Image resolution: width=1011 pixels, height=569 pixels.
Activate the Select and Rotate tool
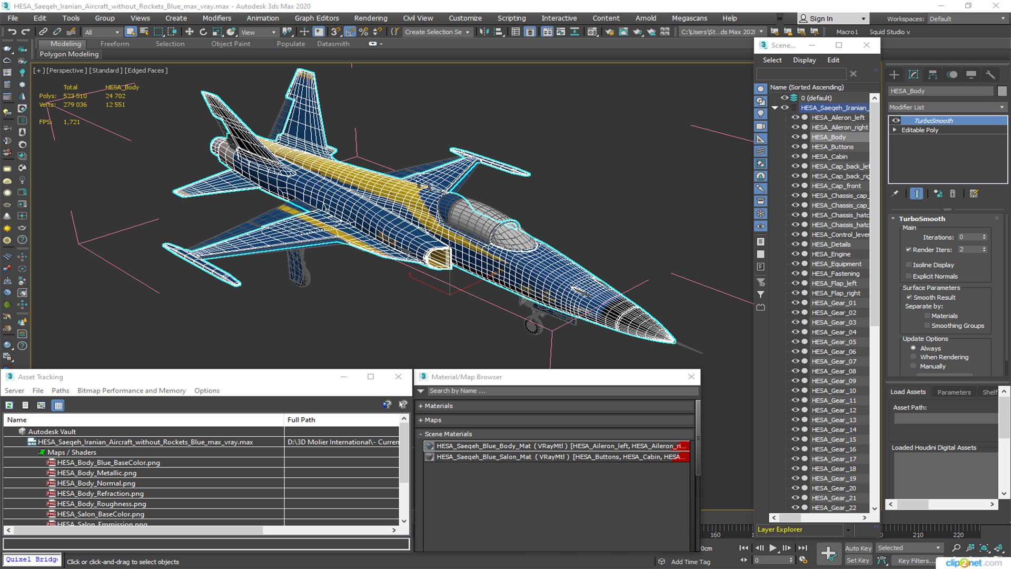(203, 32)
